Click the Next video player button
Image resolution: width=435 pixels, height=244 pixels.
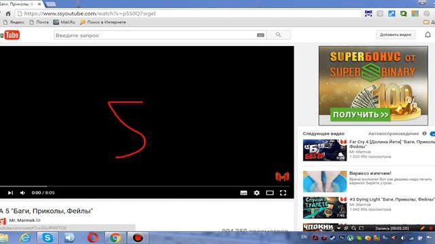click(x=10, y=192)
